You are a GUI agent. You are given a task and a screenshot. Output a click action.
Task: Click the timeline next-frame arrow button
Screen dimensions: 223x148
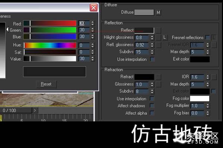35,110
